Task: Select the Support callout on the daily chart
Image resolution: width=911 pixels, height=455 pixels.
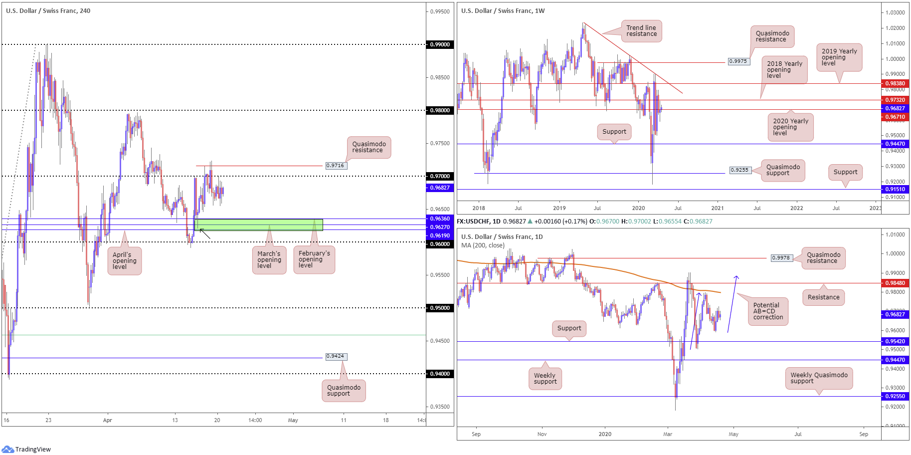Action: click(569, 328)
